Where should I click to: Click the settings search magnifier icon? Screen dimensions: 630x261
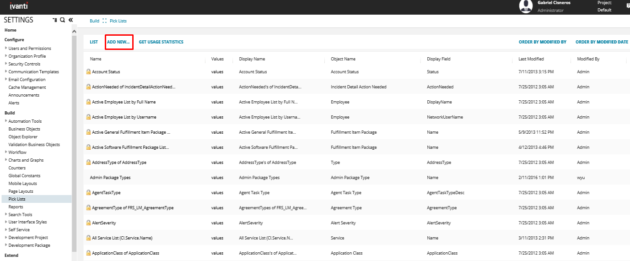62,20
